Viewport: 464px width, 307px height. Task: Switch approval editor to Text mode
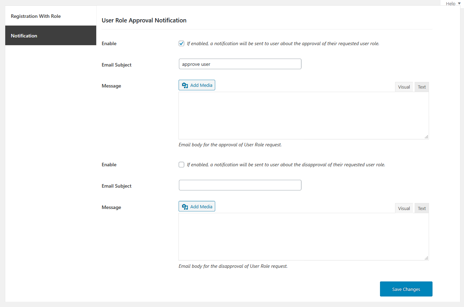[x=421, y=86]
